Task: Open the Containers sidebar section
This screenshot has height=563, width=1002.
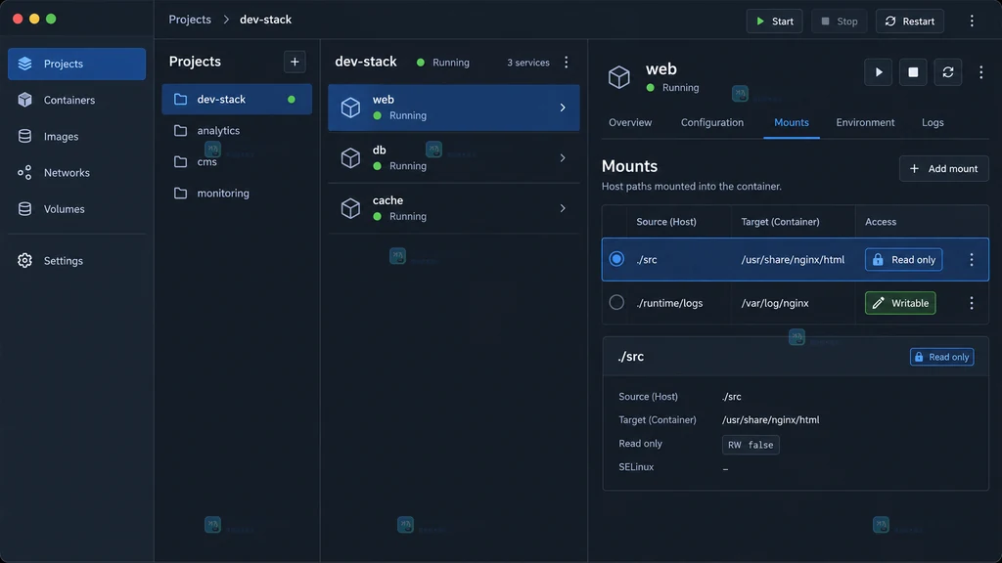Action: (76, 101)
